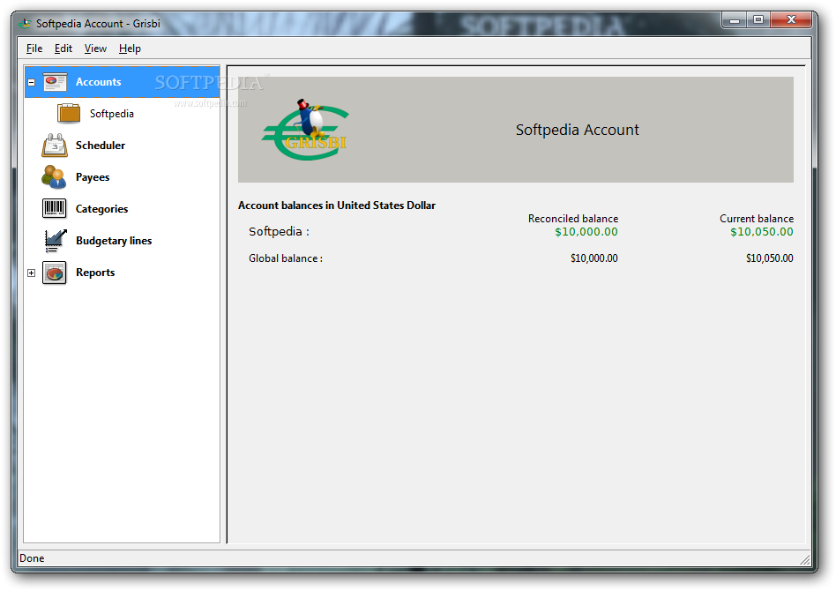836x591 pixels.
Task: Open the Reports section
Action: 95,273
